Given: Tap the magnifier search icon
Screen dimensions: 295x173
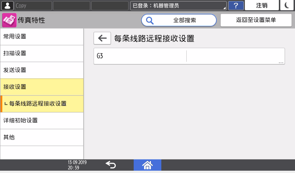Looking at the screenshot, I should pyautogui.click(x=150, y=20).
